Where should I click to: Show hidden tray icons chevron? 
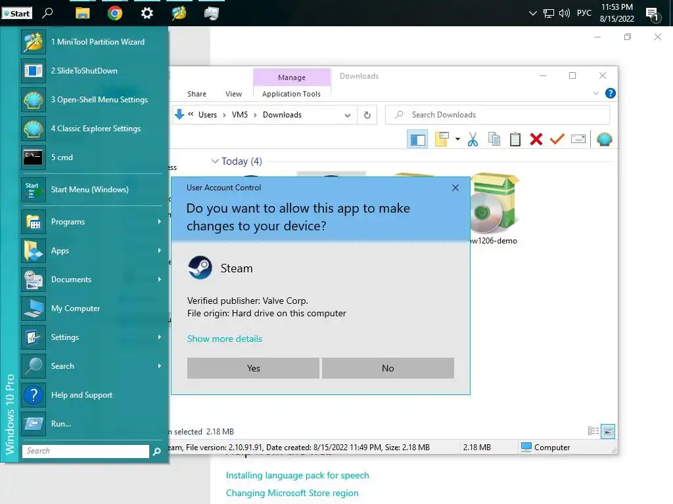[532, 13]
